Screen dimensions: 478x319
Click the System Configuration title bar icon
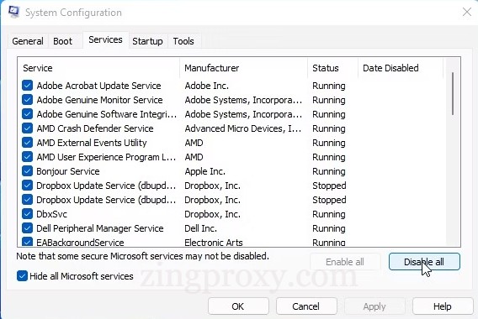point(13,12)
